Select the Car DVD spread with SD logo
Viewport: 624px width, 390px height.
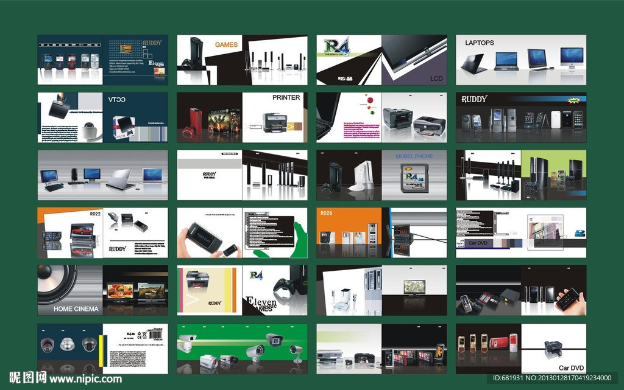pyautogui.click(x=521, y=233)
